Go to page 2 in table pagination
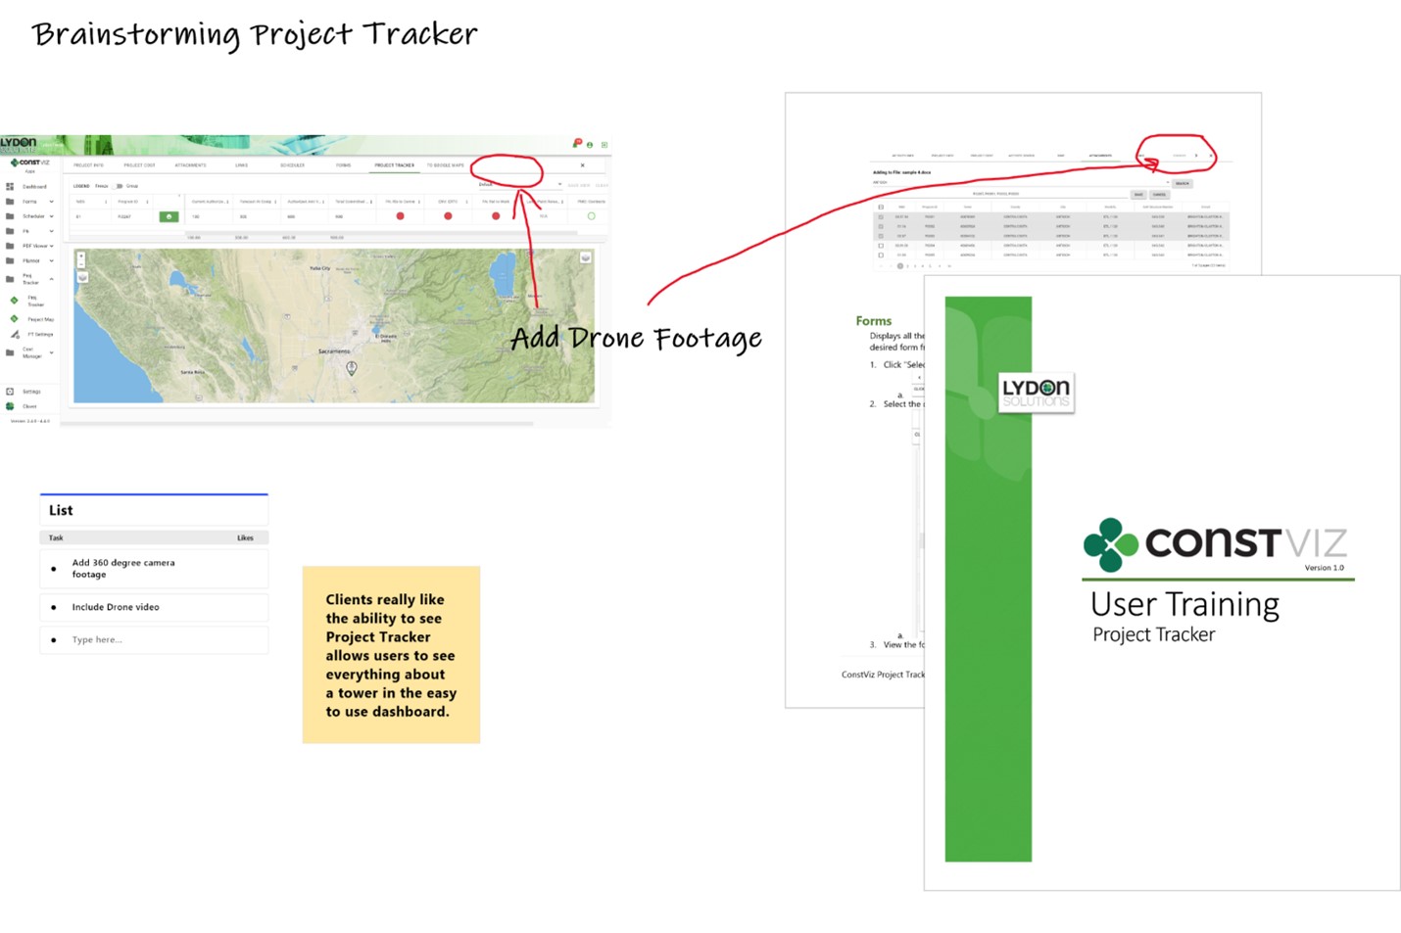This screenshot has width=1401, height=933. tap(908, 266)
